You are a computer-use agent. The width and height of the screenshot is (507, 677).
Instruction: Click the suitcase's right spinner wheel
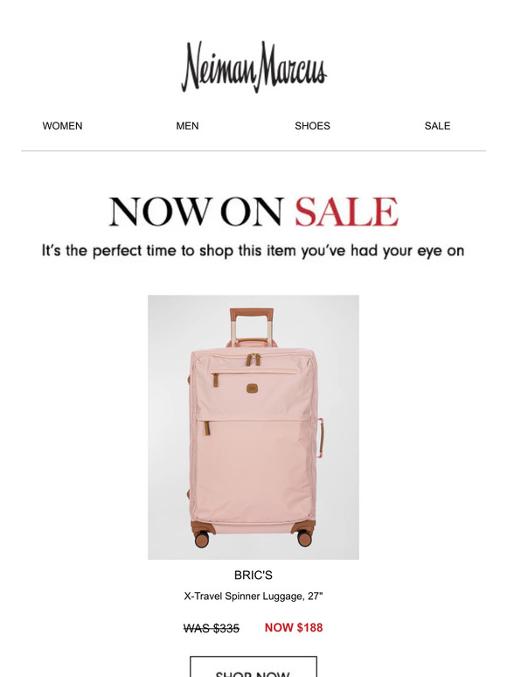[x=304, y=539]
